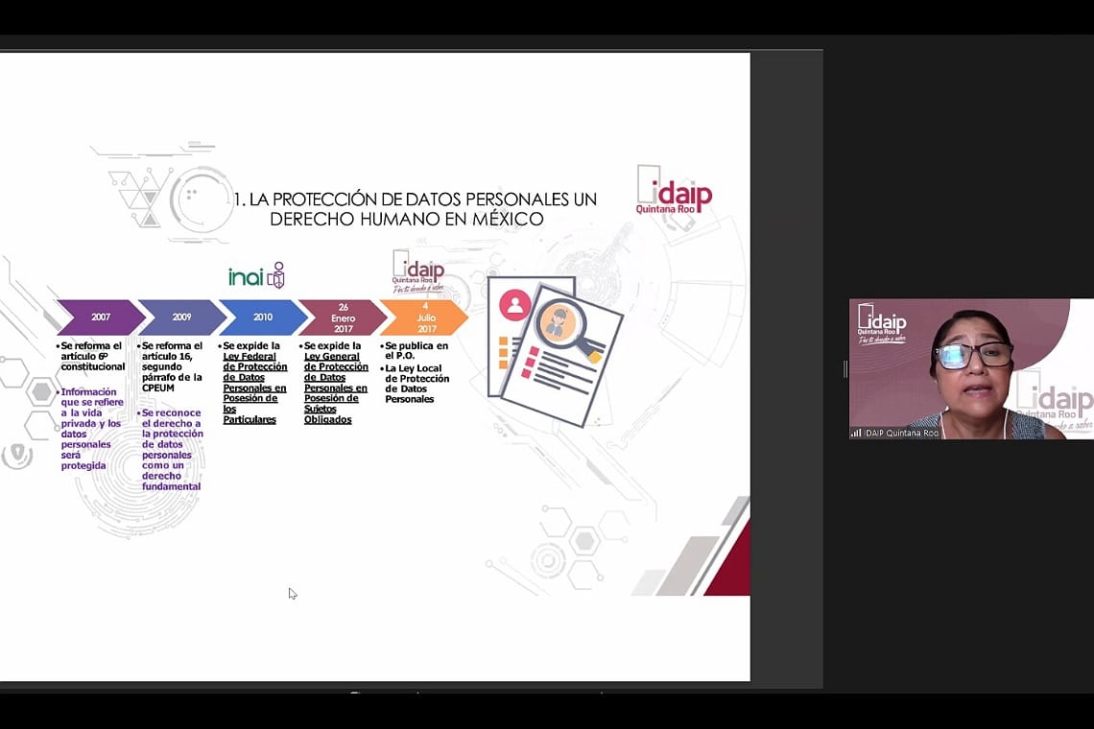Screen dimensions: 1094x729
Task: Click the inai logo above the timeline
Action: [x=256, y=276]
